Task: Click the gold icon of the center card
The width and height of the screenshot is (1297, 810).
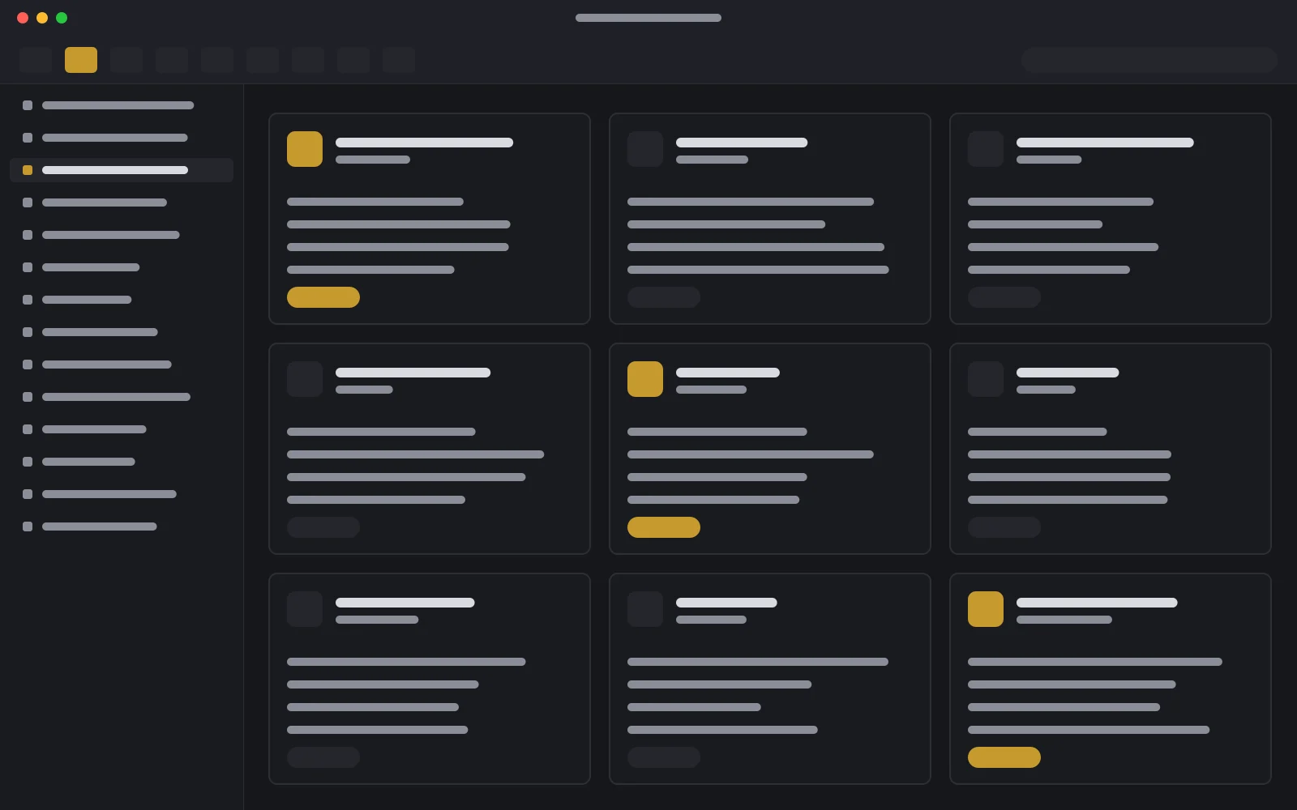Action: tap(645, 379)
